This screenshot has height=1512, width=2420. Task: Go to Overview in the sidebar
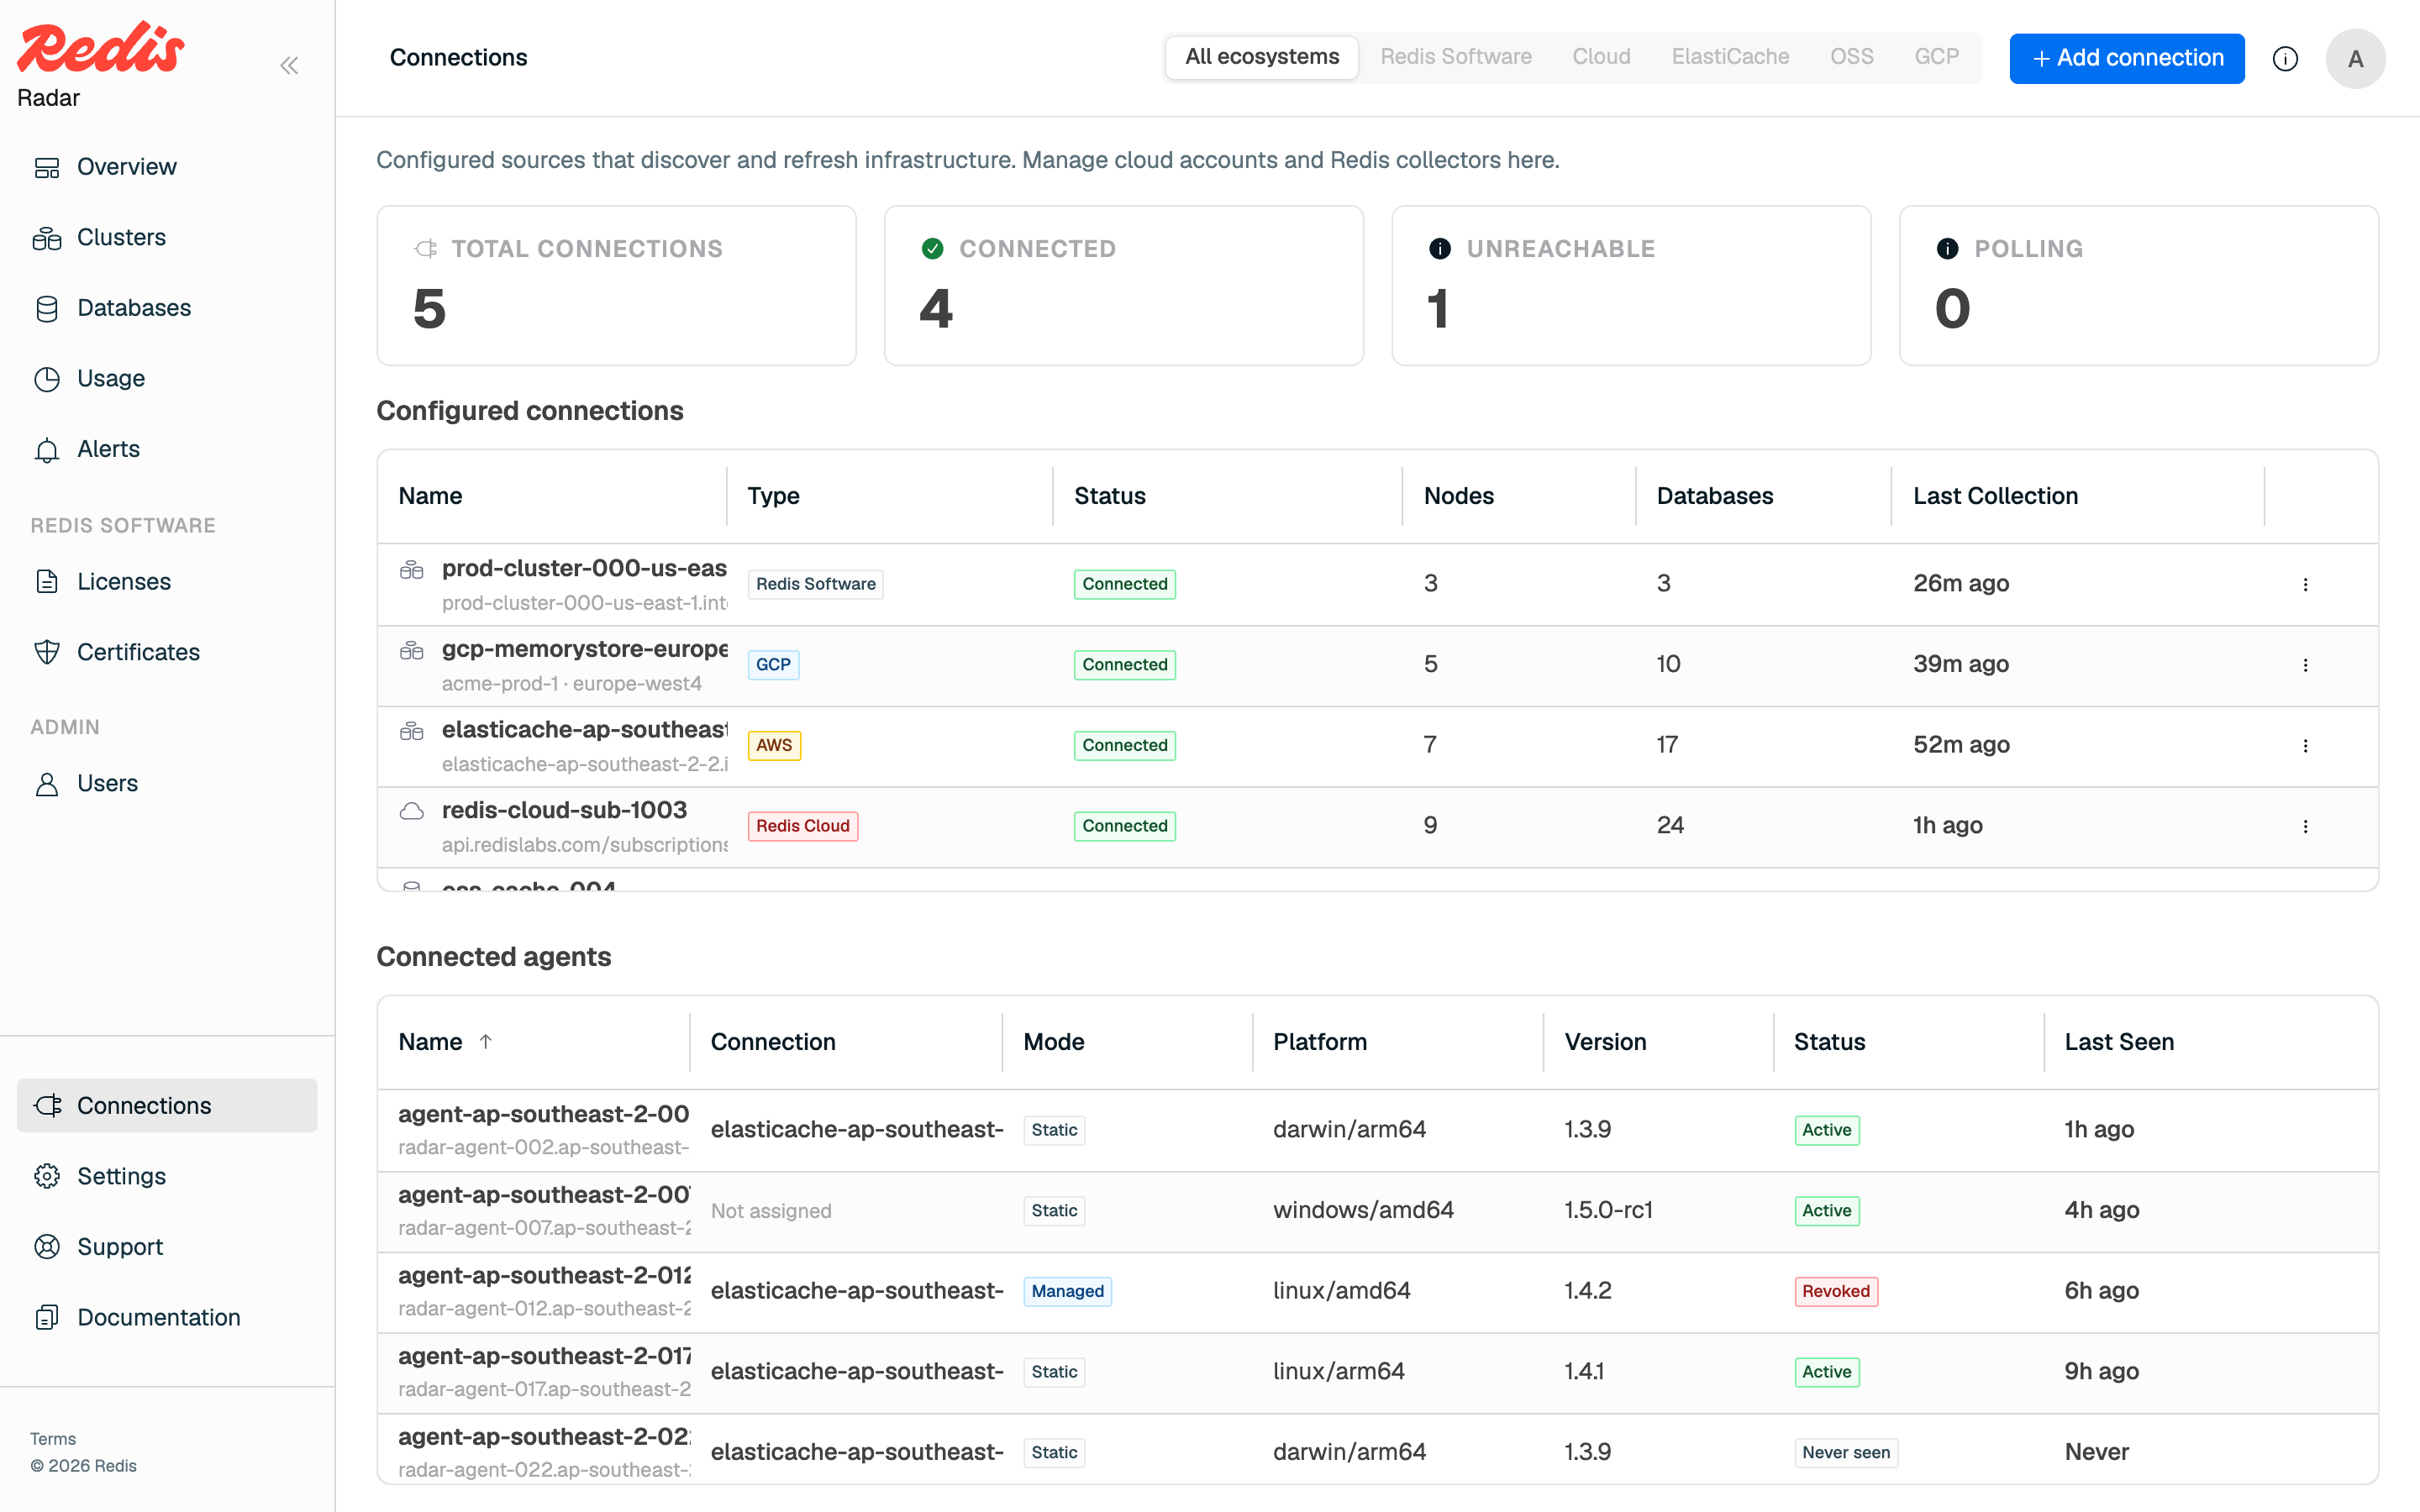[167, 167]
